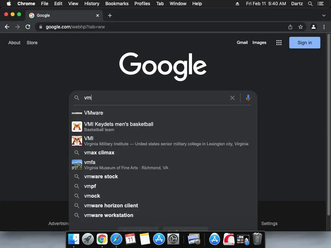Click the eject icon in menu bar
331x248 pixels.
click(x=237, y=4)
